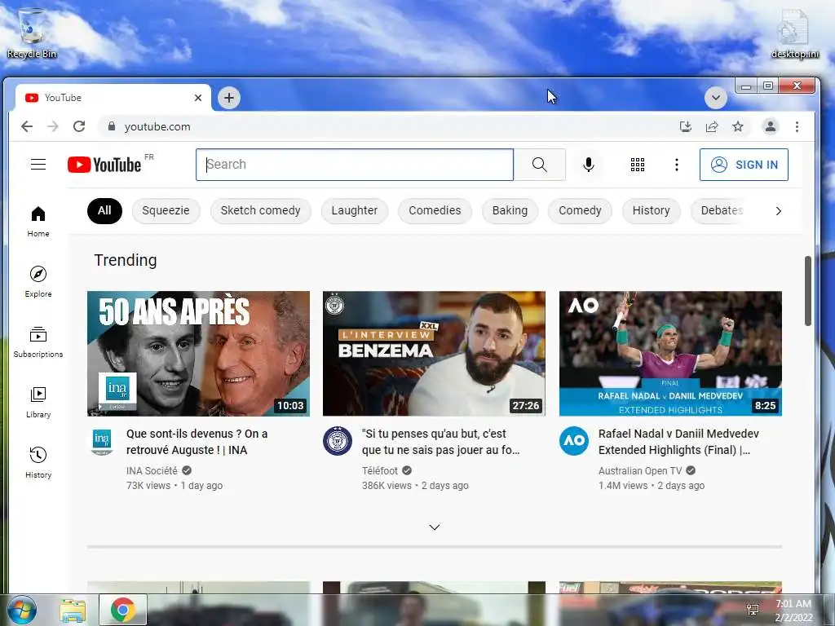Screen dimensions: 835x626
Task: Open the YouTube apps grid icon
Action: pos(638,165)
